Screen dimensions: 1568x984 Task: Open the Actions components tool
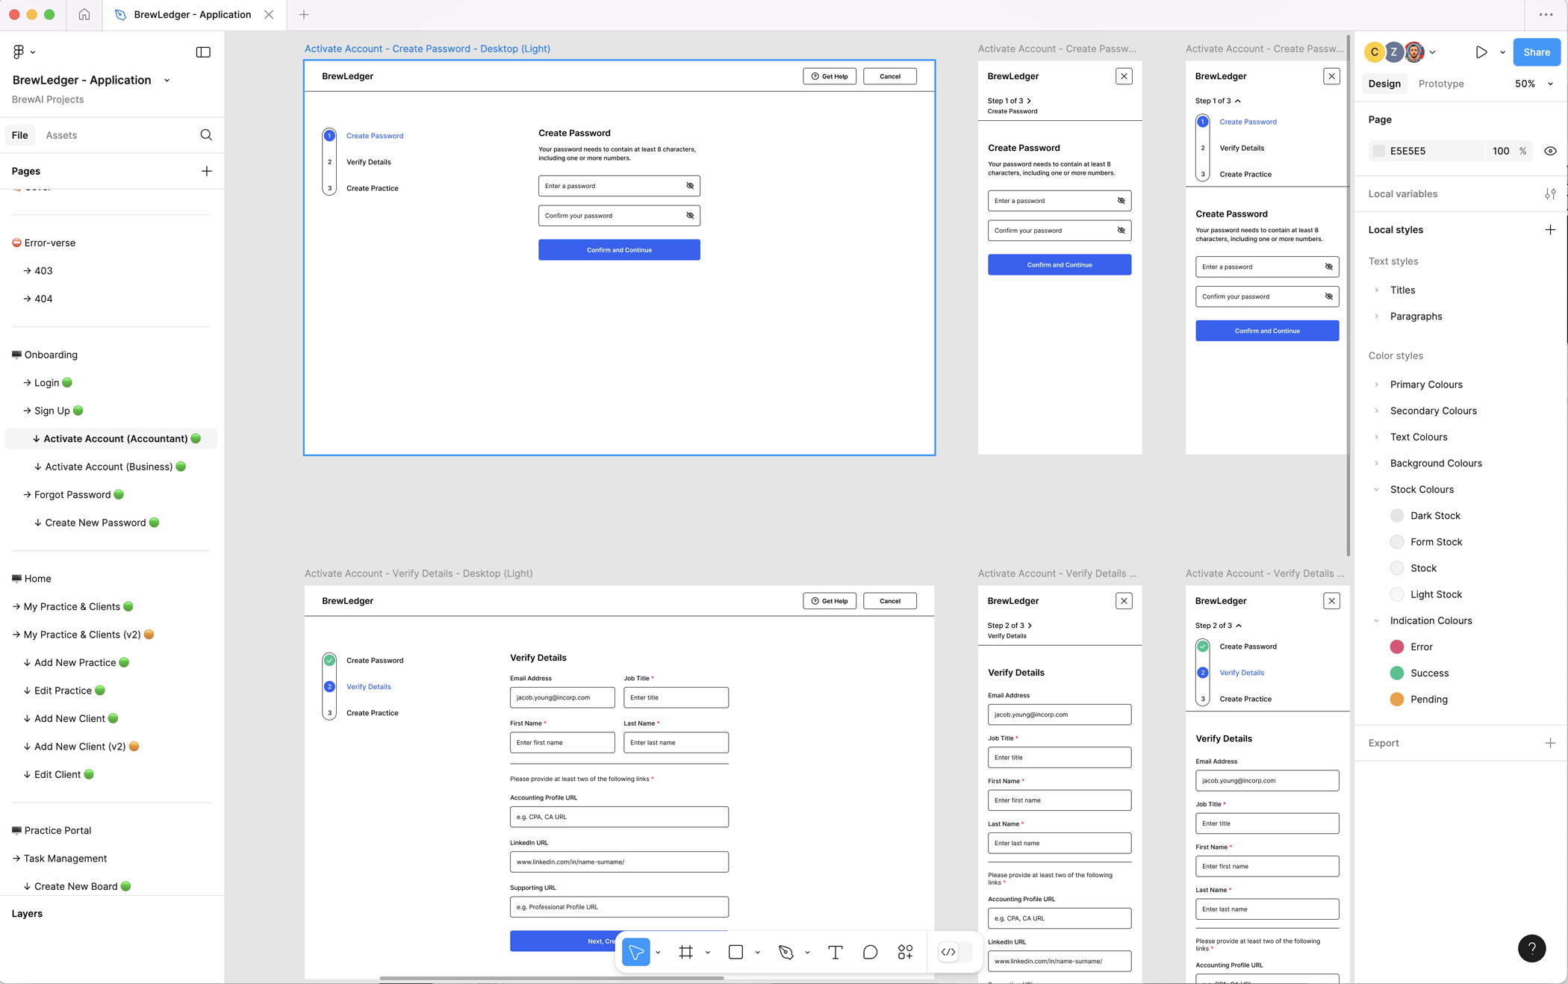(x=905, y=952)
